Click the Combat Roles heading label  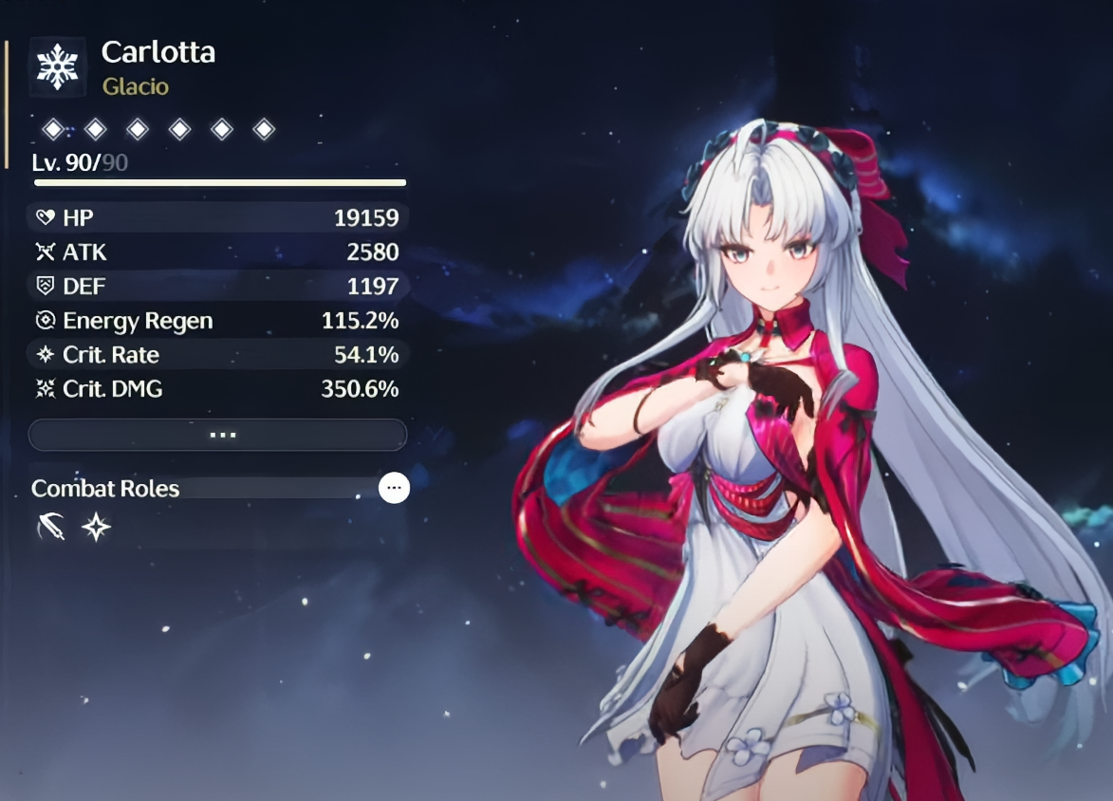click(x=105, y=489)
